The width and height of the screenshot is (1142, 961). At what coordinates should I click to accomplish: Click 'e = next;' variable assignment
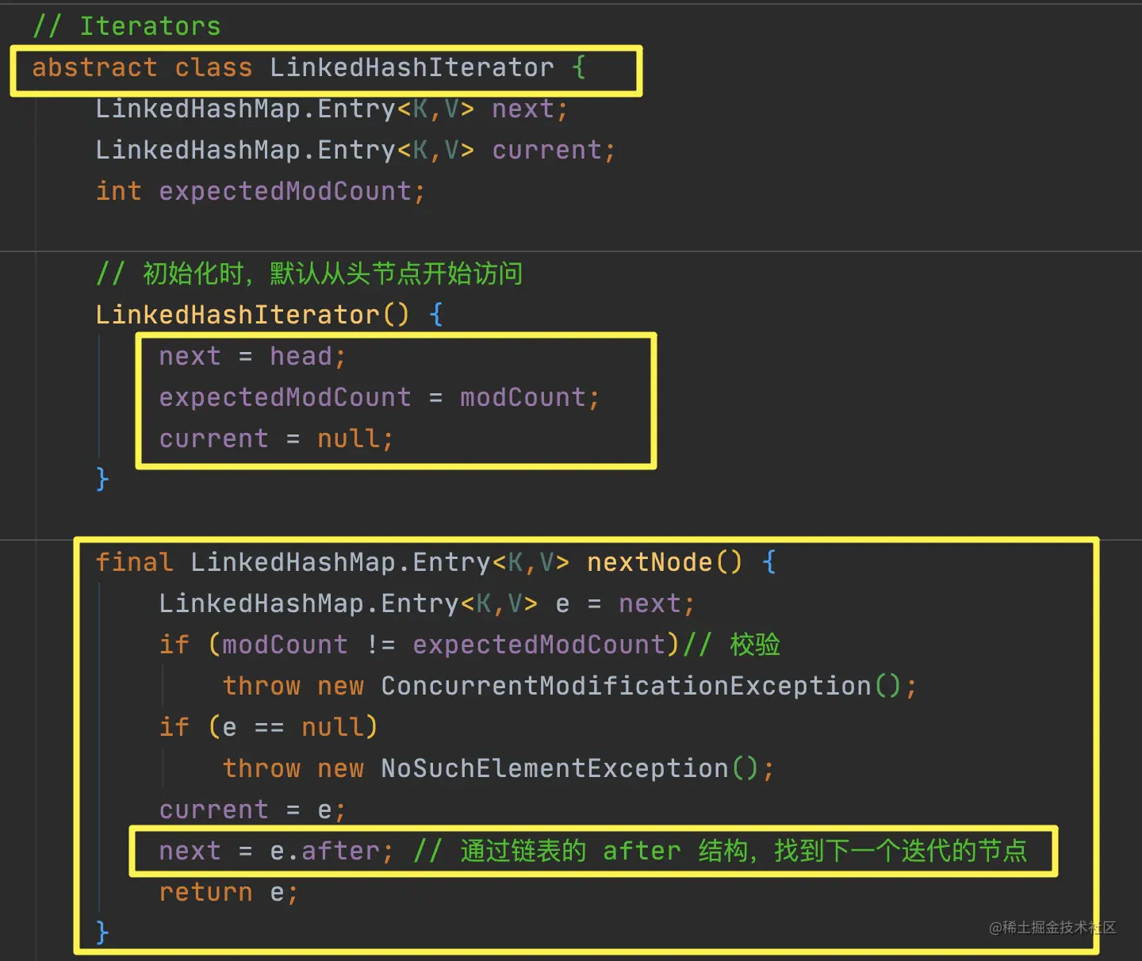[625, 603]
